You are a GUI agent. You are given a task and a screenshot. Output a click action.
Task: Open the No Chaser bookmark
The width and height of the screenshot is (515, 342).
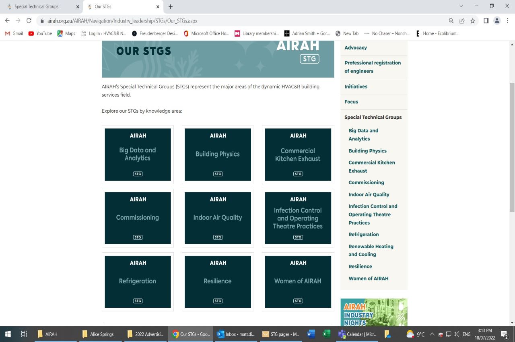coord(387,33)
